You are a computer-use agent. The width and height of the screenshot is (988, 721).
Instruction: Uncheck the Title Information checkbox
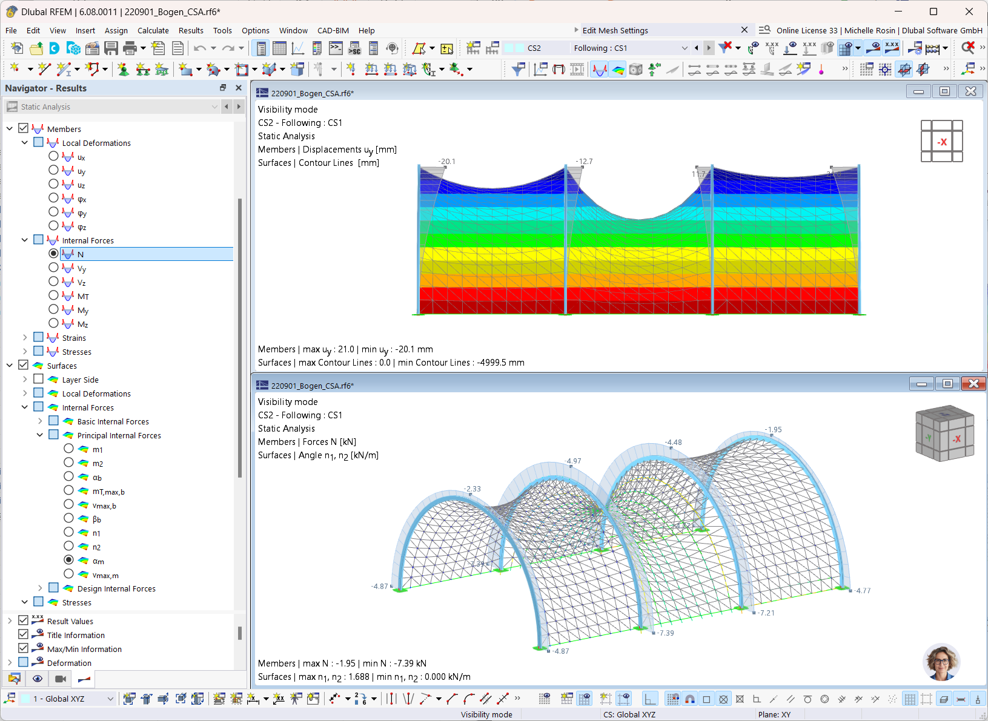24,634
